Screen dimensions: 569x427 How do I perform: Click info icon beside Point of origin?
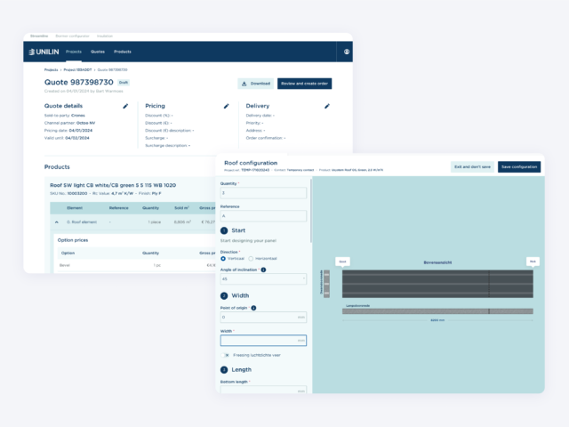[254, 308]
